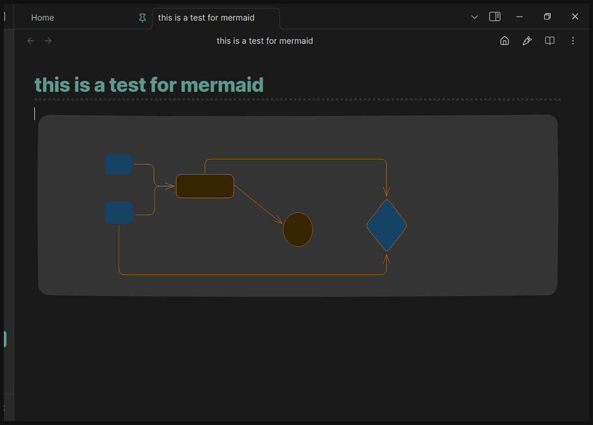Click the upper blue square node
This screenshot has width=593, height=425.
click(x=118, y=164)
